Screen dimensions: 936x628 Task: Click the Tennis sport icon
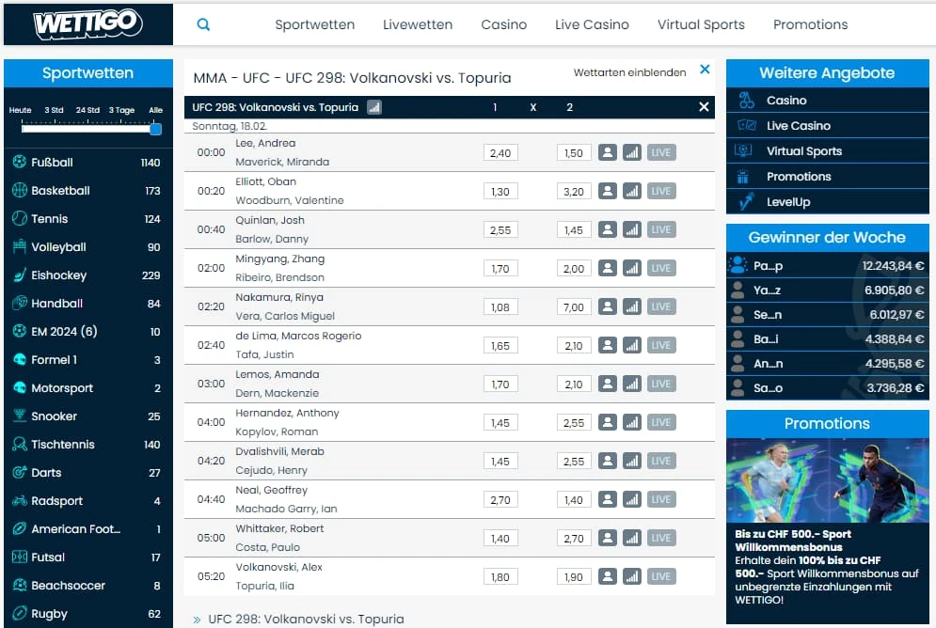20,218
